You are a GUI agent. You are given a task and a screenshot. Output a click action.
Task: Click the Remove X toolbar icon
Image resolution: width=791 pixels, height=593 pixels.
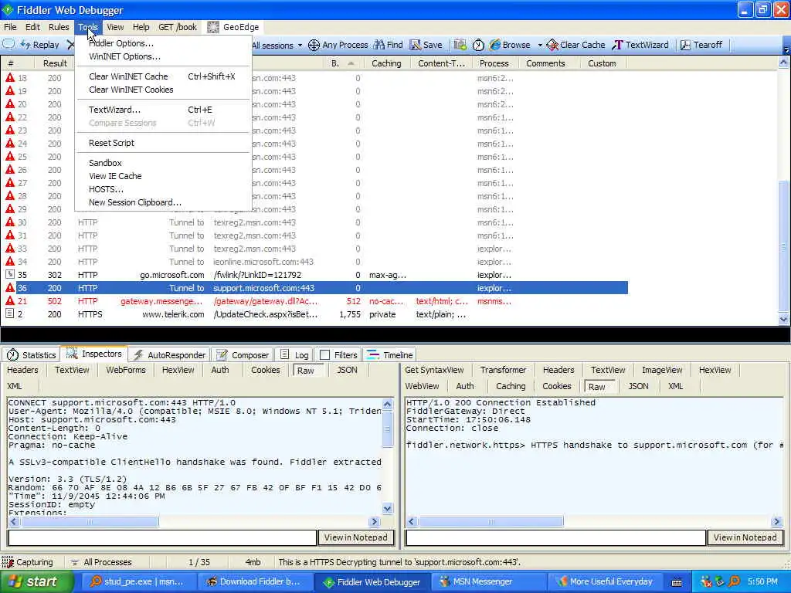point(70,45)
